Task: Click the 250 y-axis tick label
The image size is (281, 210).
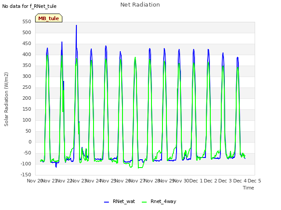Action: pos(27,87)
